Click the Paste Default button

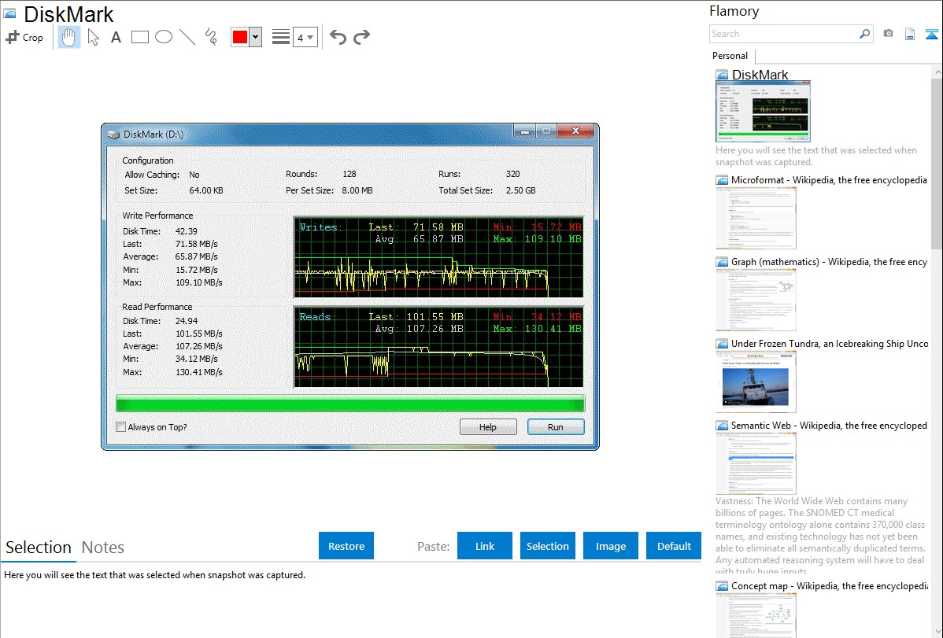tap(674, 546)
